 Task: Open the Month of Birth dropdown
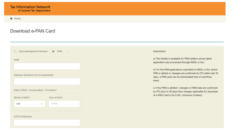pyautogui.click(x=29, y=104)
